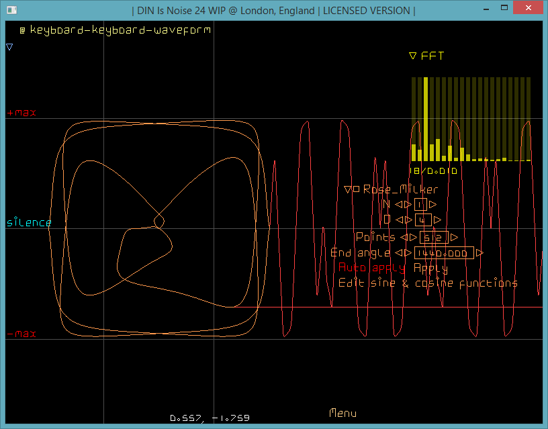The height and width of the screenshot is (429, 548).
Task: Decrease Points using the left arrow
Action: (x=404, y=238)
